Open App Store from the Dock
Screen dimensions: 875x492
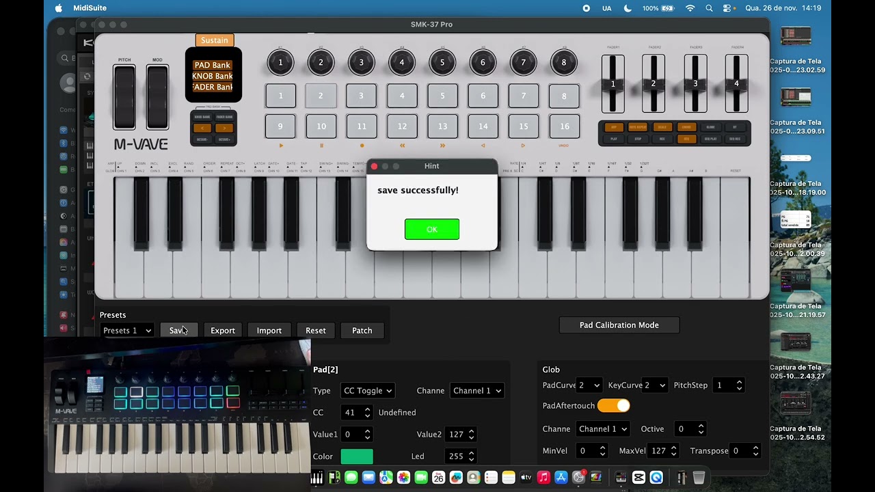click(561, 478)
